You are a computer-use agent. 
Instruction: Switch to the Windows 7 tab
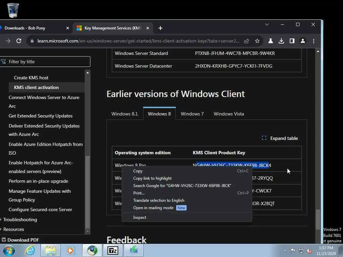192,114
